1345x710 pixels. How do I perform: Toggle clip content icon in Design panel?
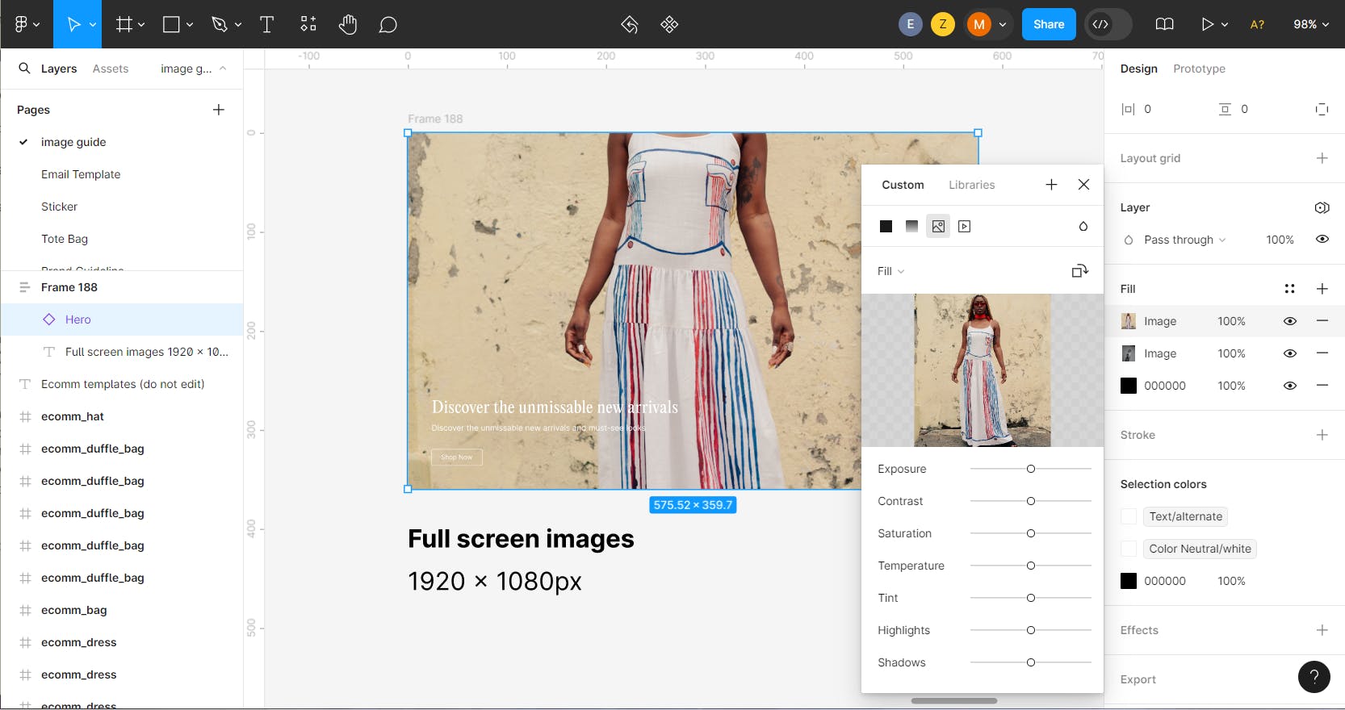1322,109
